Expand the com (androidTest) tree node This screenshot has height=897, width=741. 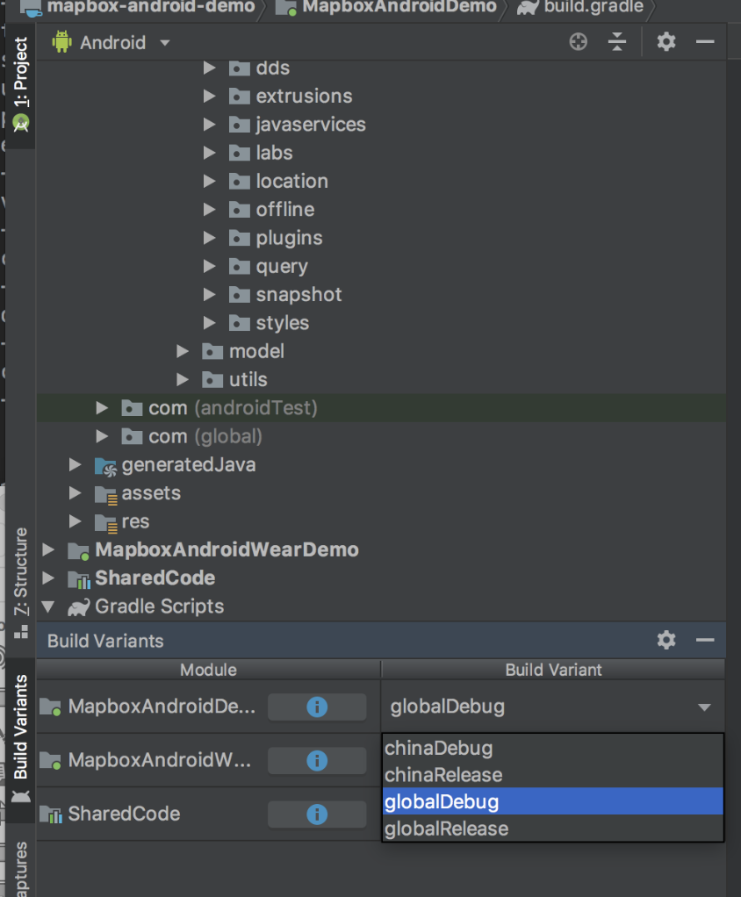click(102, 407)
